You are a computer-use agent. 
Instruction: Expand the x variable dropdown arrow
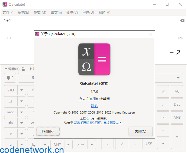tap(22, 134)
